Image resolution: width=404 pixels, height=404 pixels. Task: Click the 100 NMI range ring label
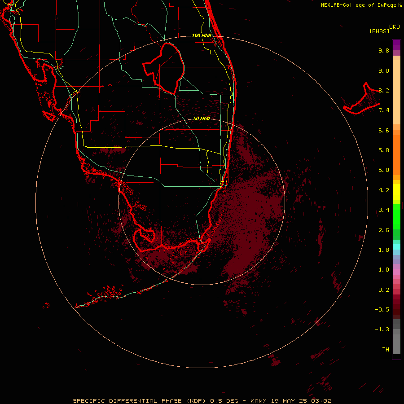202,35
